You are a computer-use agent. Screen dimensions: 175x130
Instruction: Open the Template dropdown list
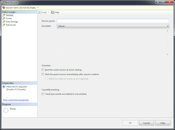click(113, 26)
